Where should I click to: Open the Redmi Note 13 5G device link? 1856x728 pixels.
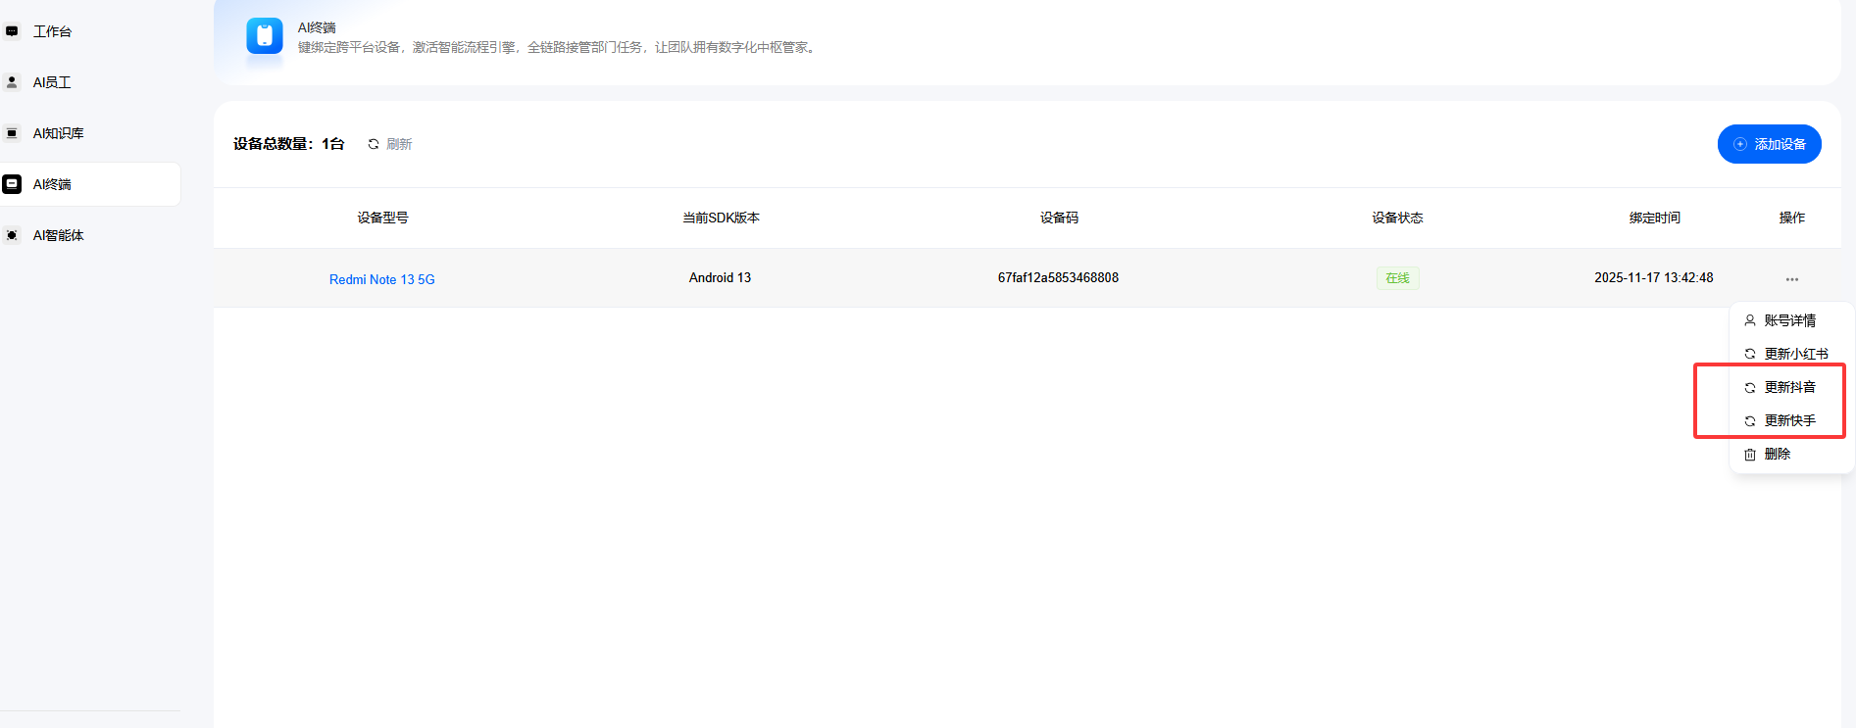click(381, 279)
